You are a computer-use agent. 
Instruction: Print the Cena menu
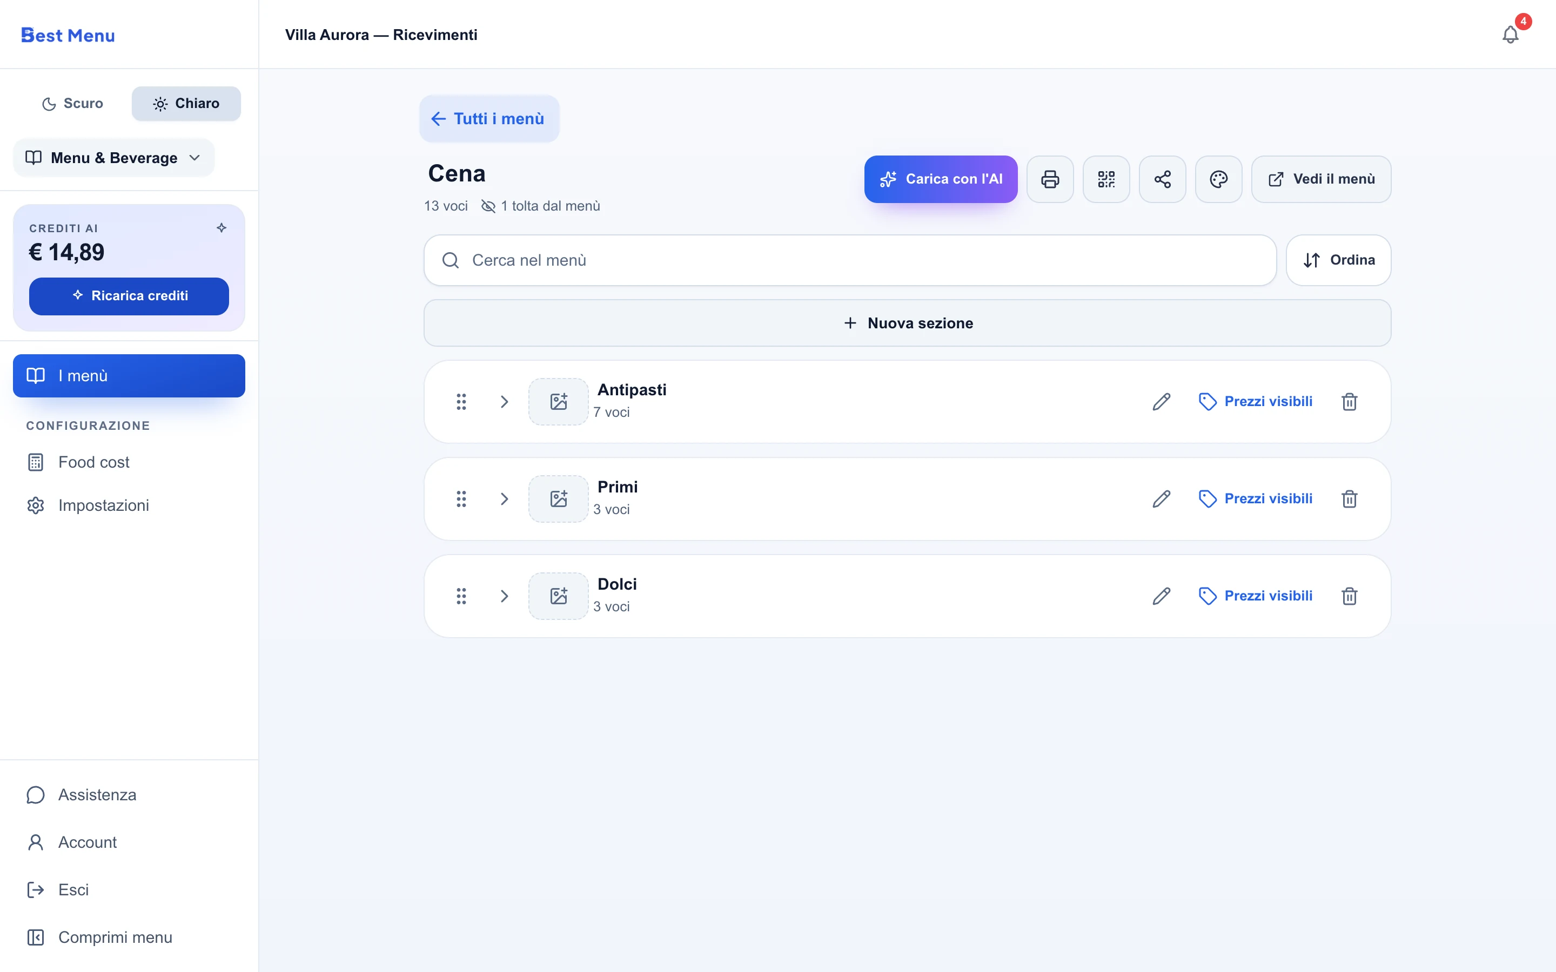1050,179
